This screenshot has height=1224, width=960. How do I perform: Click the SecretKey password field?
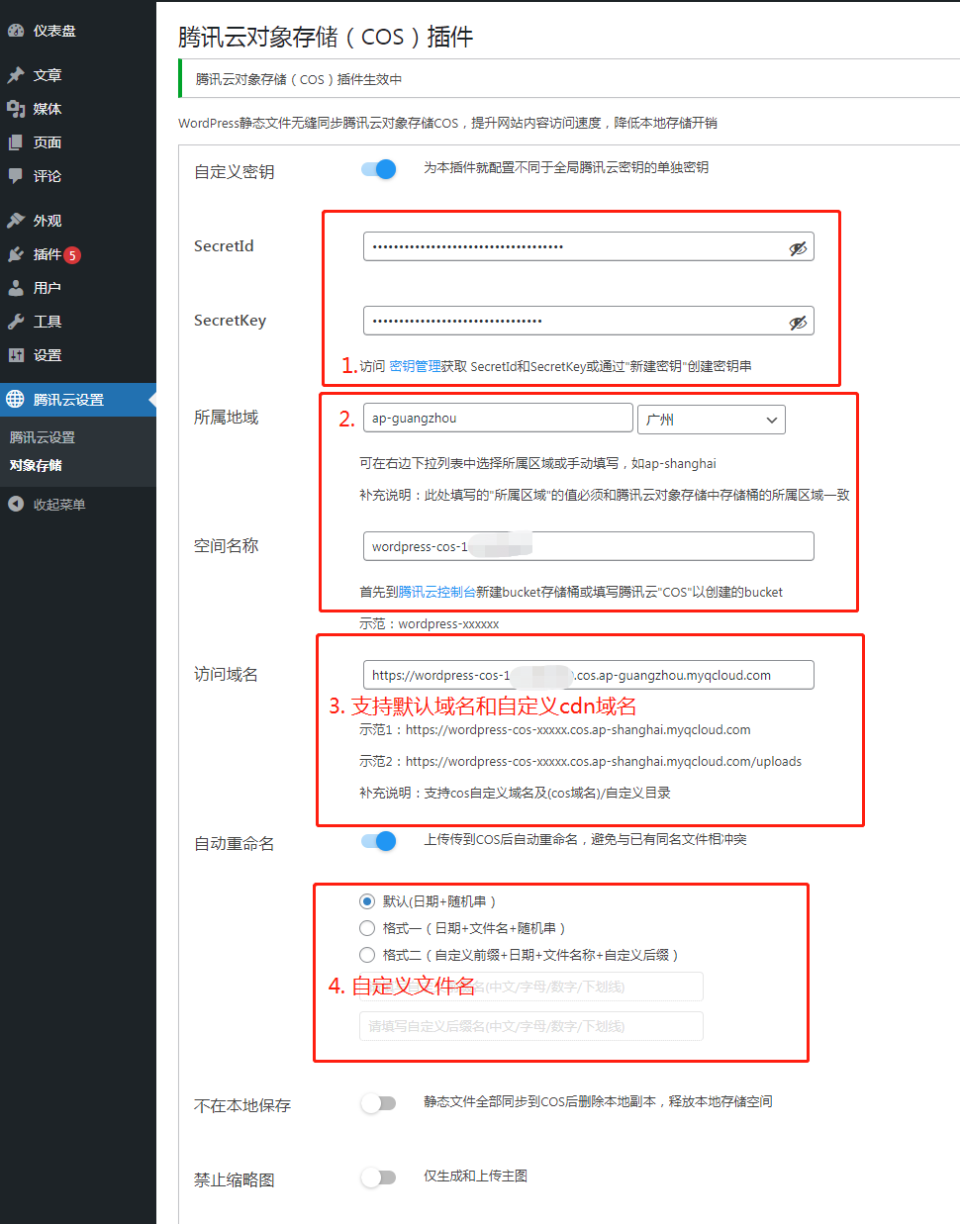click(x=589, y=321)
